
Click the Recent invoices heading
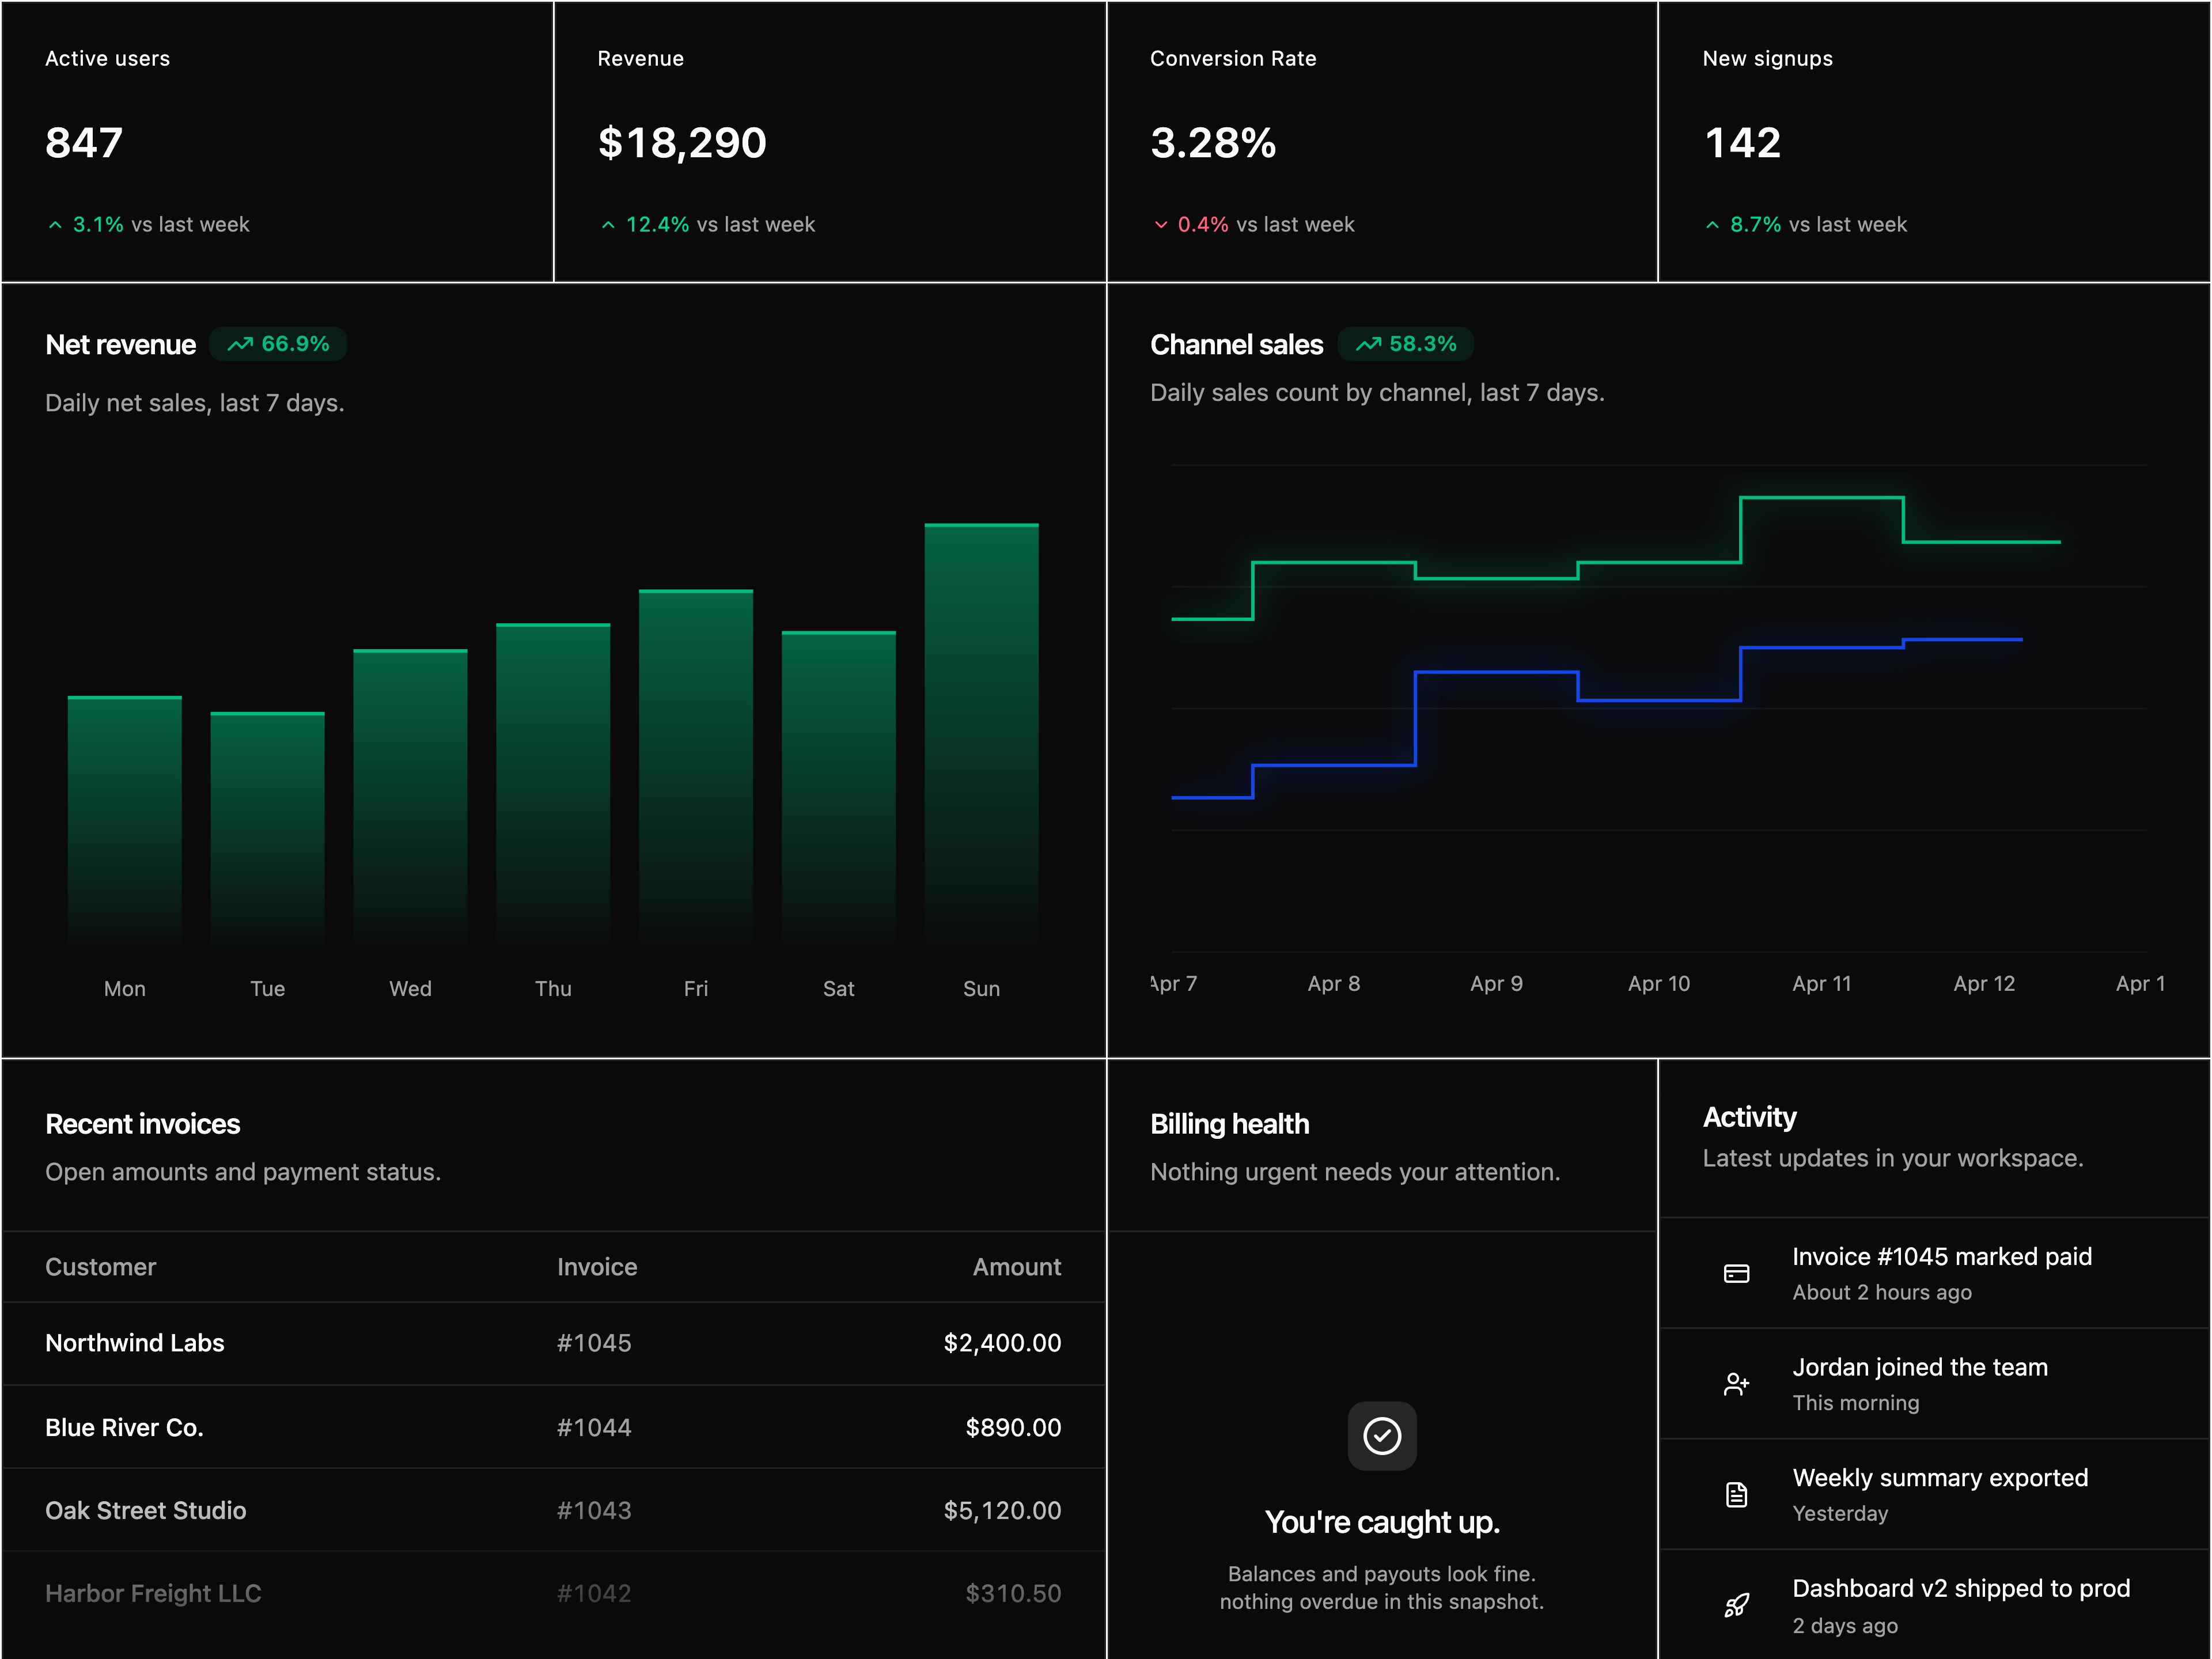pos(143,1124)
